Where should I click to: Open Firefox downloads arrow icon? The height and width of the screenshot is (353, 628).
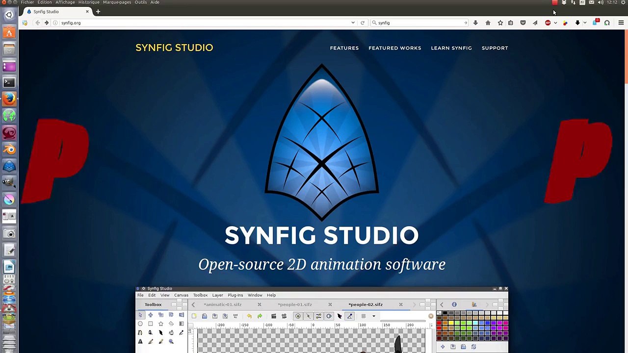pos(475,23)
